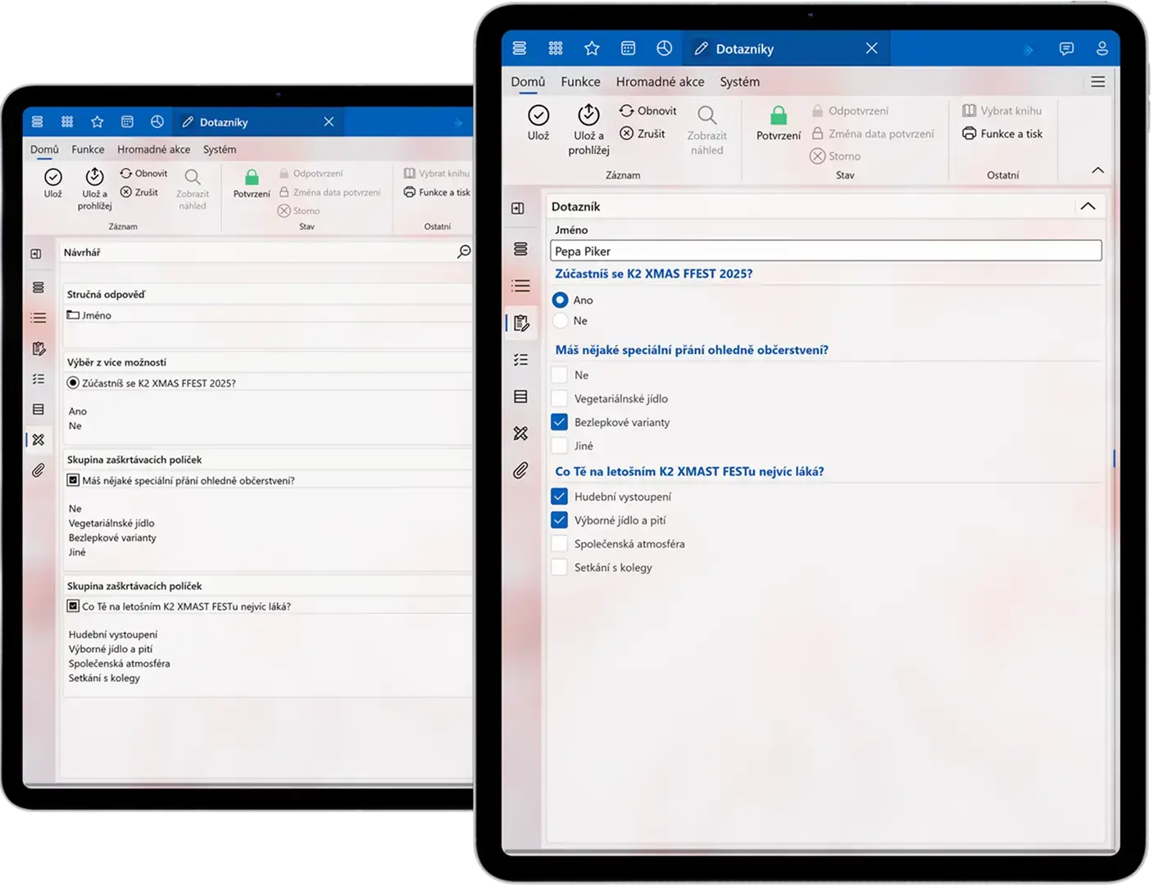1154x885 pixels.
Task: Open the favorites star icon on right tablet
Action: (x=592, y=49)
